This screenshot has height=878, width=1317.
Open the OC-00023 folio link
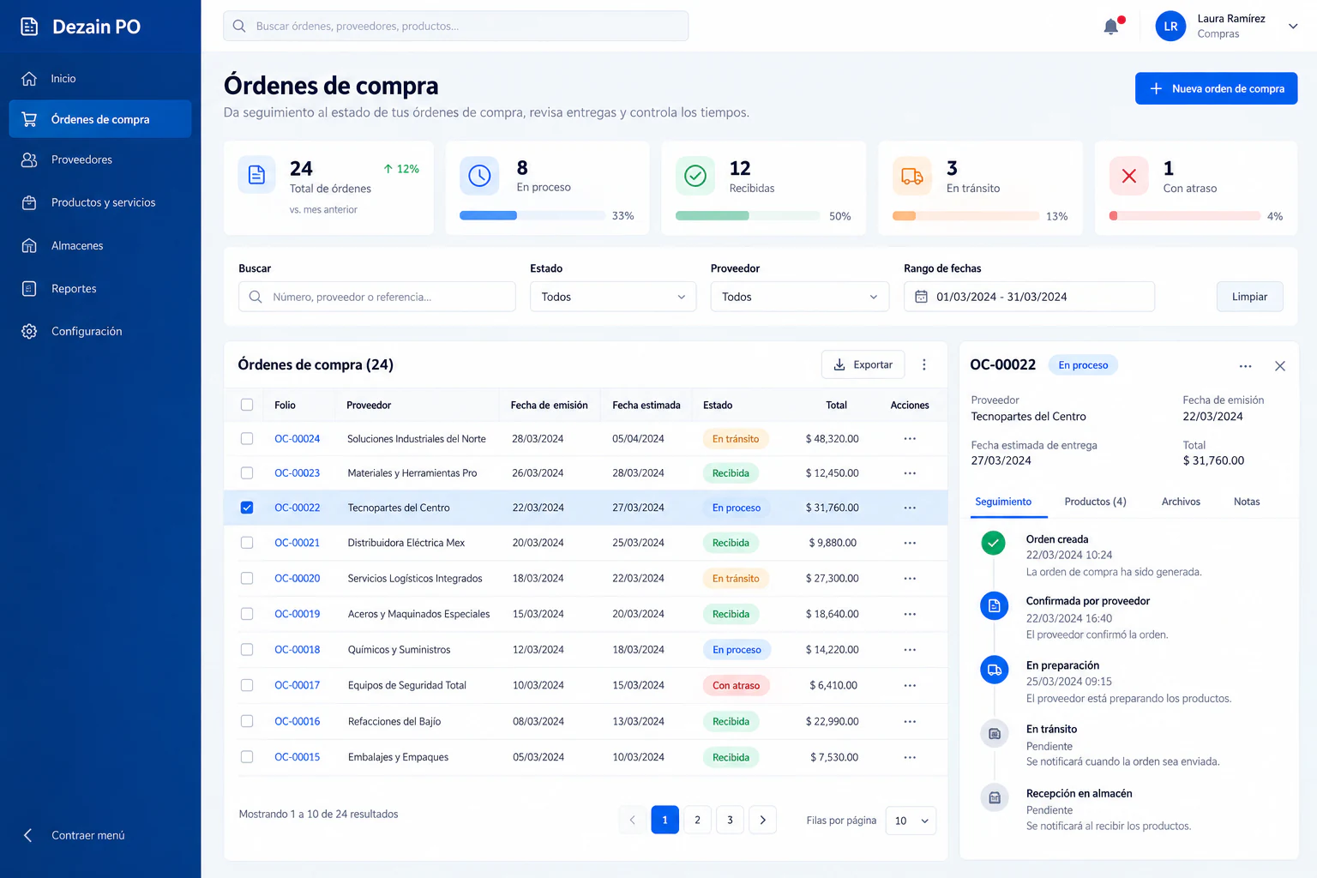(297, 473)
